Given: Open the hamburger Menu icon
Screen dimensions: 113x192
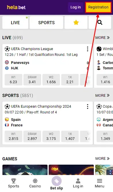Looking at the screenshot, I should (x=99, y=181).
